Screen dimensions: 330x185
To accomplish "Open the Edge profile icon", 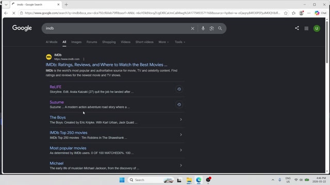I will (x=301, y=13).
